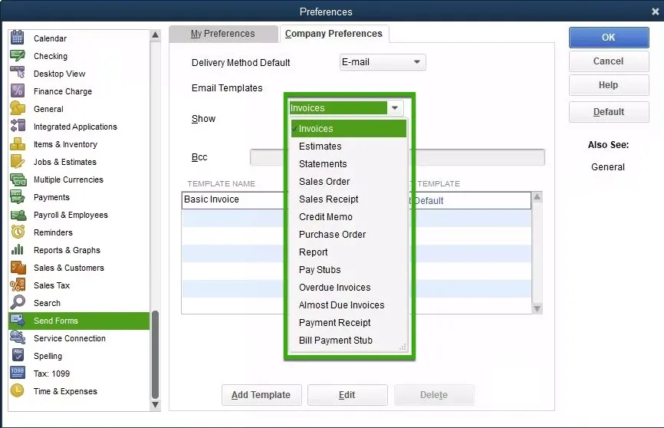Click the Edit template button
This screenshot has width=664, height=428.
coord(347,395)
